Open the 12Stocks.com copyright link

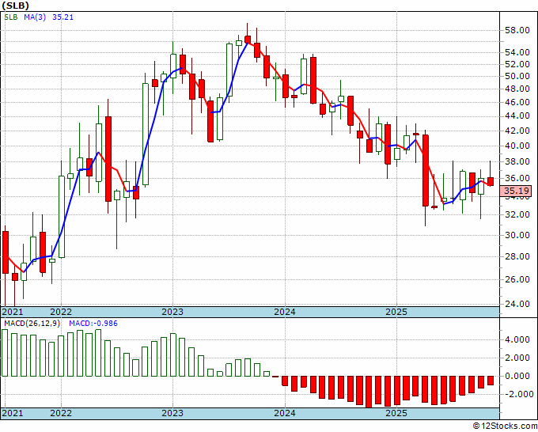click(x=505, y=426)
